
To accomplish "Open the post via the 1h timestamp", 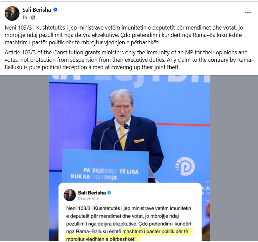I will click(25, 17).
